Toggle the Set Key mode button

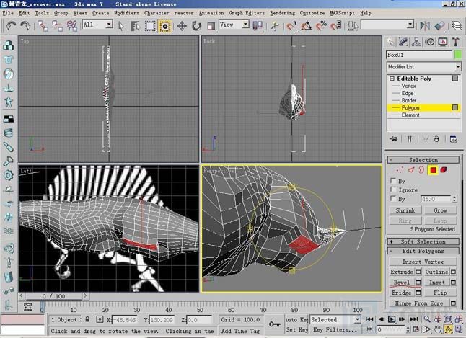(297, 329)
